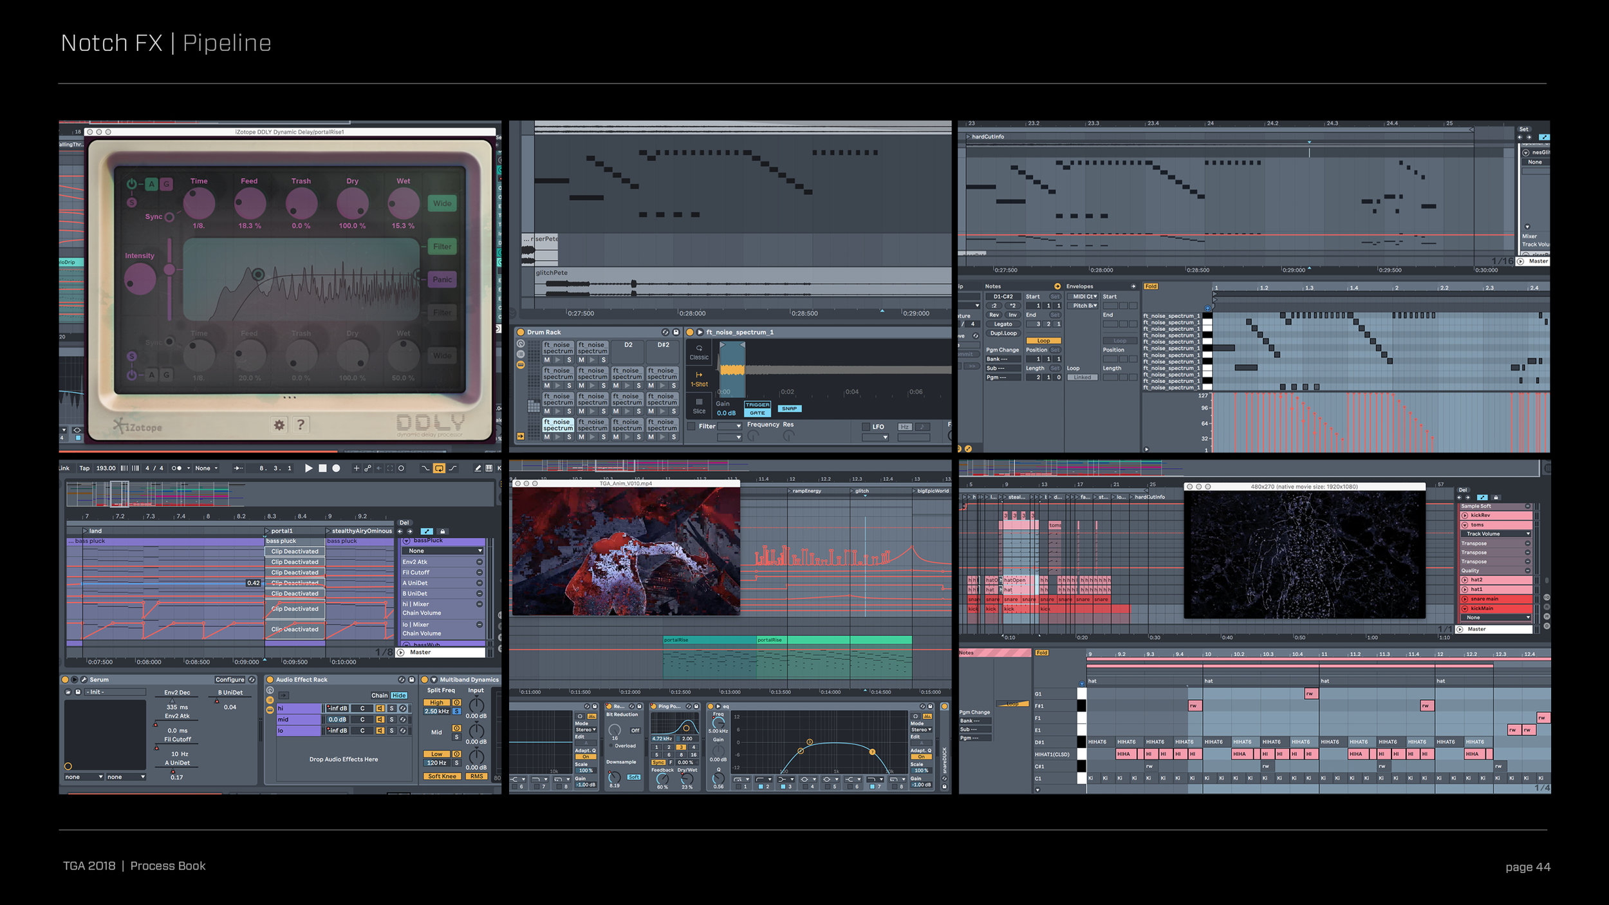
Task: Adjust the Intensity vertical slider in DDLY
Action: [x=170, y=270]
